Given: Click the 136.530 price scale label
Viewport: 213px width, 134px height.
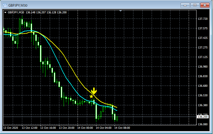Looking at the screenshot, I should tap(203, 95).
